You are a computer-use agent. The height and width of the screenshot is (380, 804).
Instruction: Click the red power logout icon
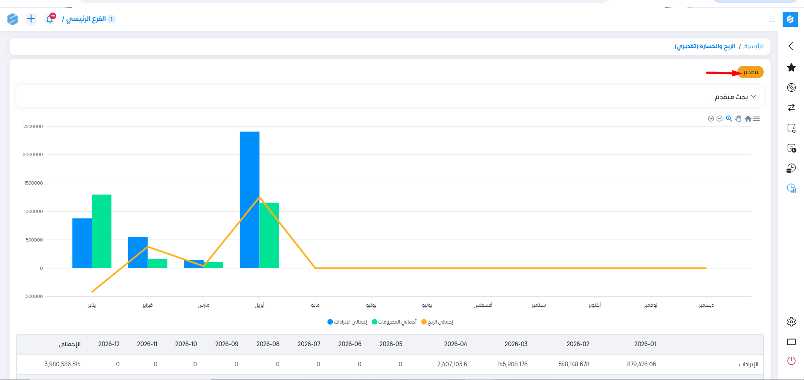pos(791,361)
